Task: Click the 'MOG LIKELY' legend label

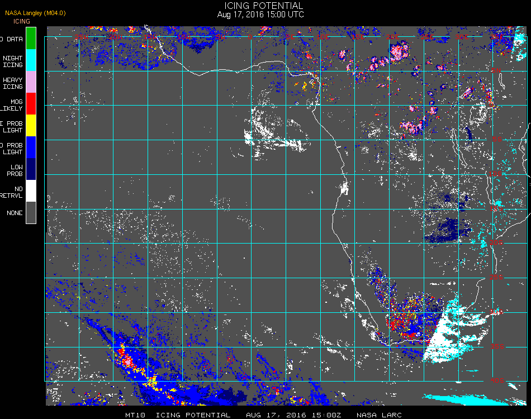Action: click(x=12, y=105)
